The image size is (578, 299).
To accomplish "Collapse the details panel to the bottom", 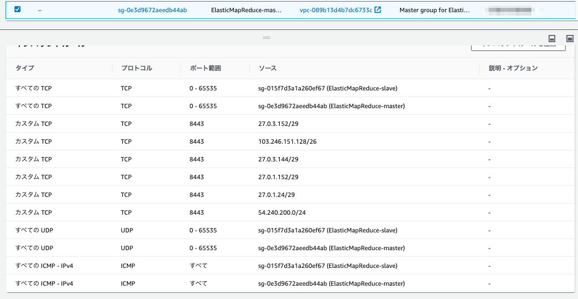I will coord(552,38).
